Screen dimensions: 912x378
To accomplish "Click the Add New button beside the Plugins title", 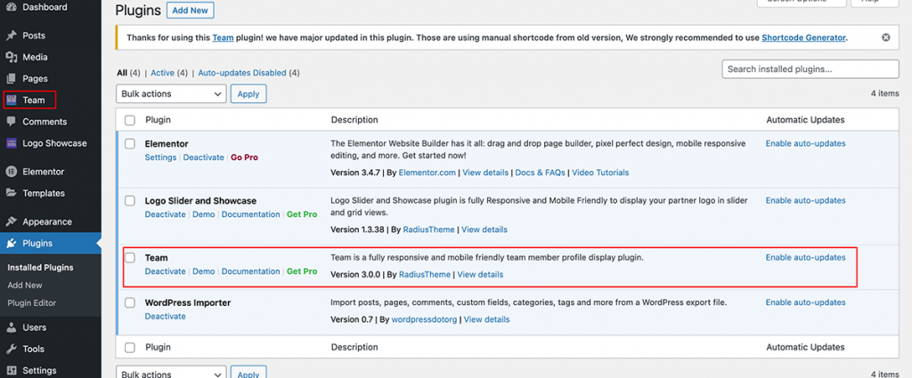I will point(191,11).
